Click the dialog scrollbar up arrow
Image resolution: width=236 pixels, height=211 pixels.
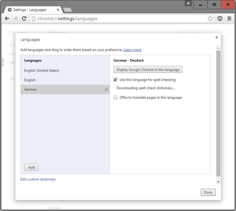(x=218, y=48)
